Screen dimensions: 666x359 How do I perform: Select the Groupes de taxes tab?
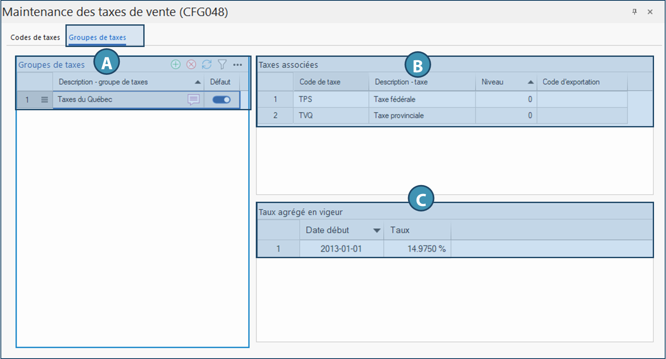tap(98, 37)
